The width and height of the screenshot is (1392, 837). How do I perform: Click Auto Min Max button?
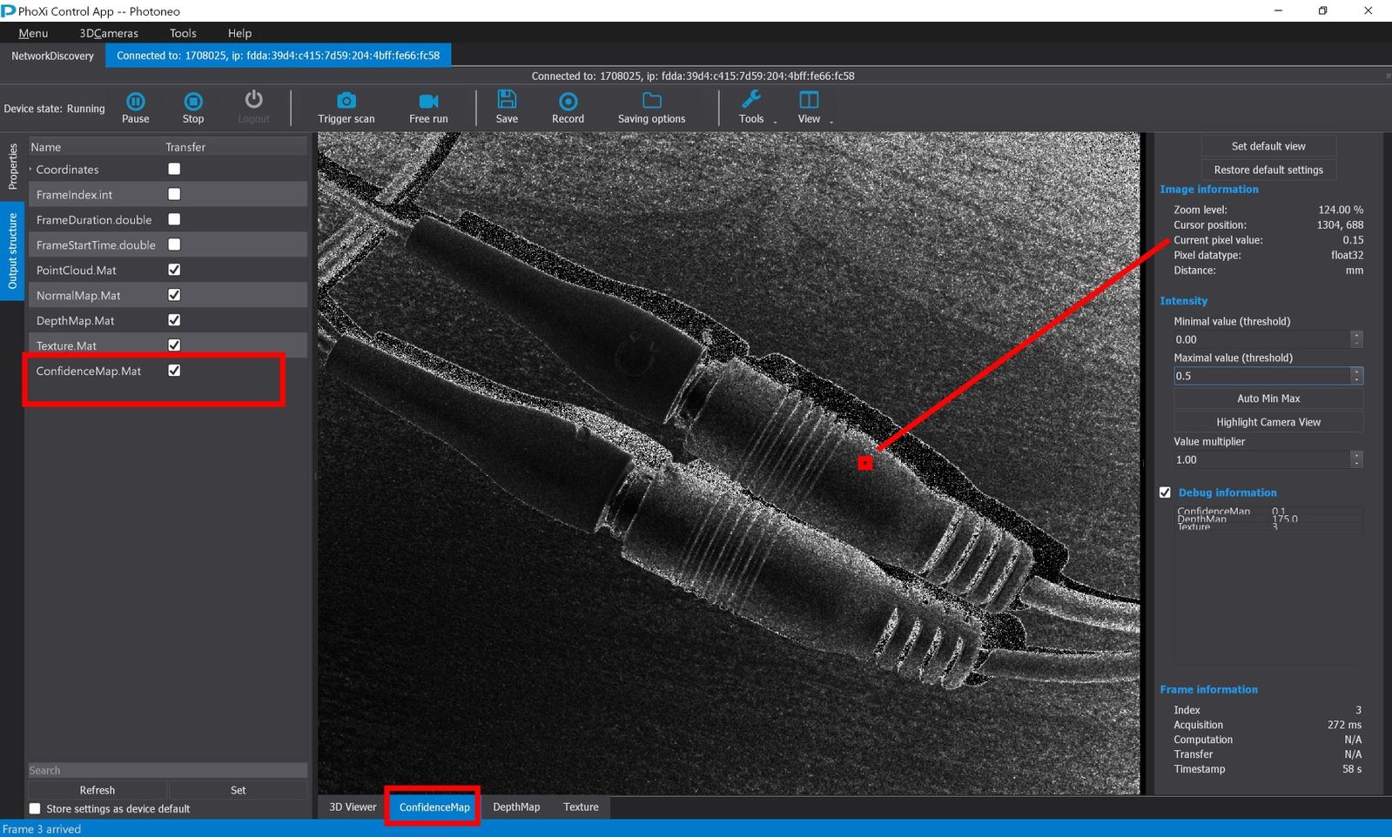[1268, 398]
